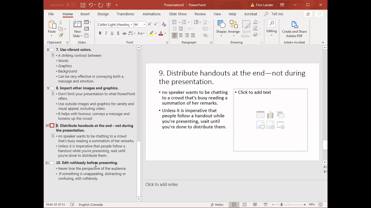Open Change Case Aa dropdown

pyautogui.click(x=141, y=33)
